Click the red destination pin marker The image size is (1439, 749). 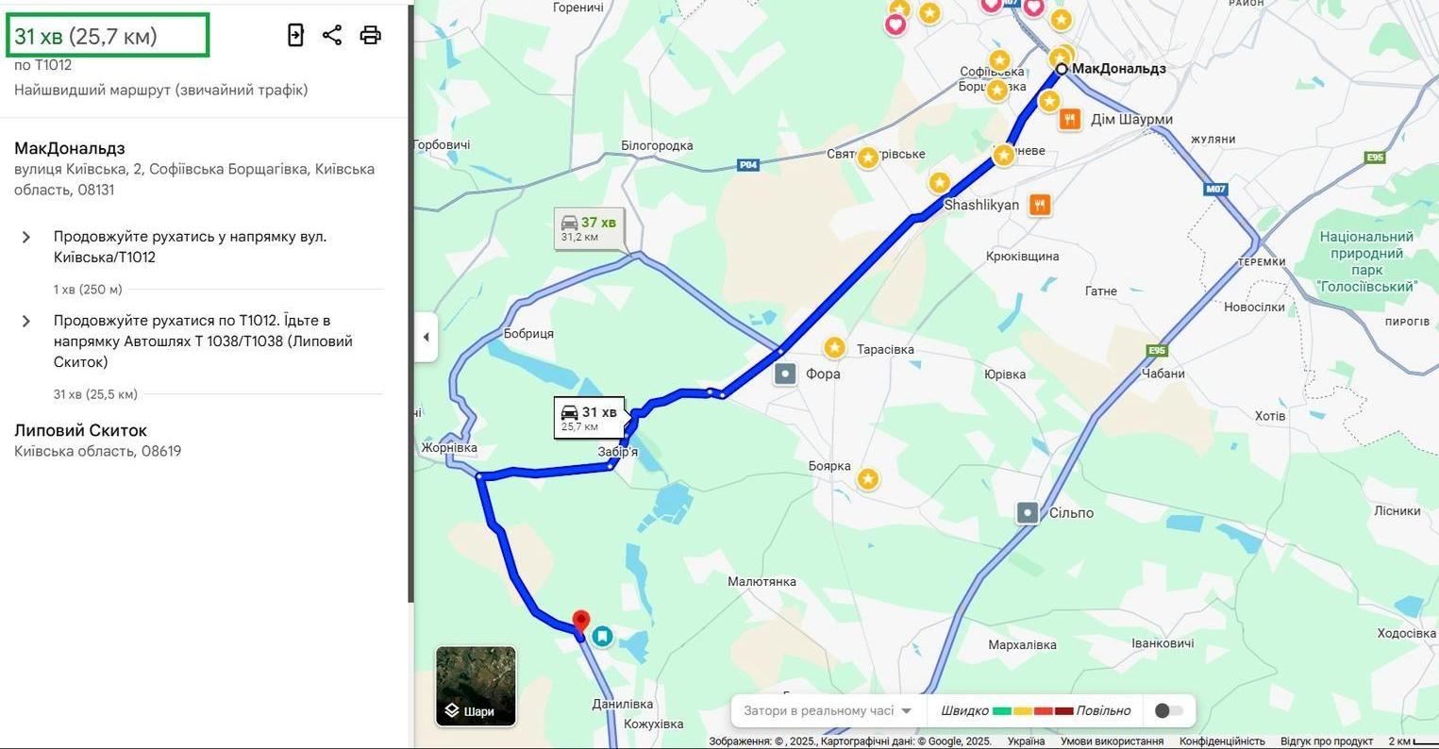[581, 622]
